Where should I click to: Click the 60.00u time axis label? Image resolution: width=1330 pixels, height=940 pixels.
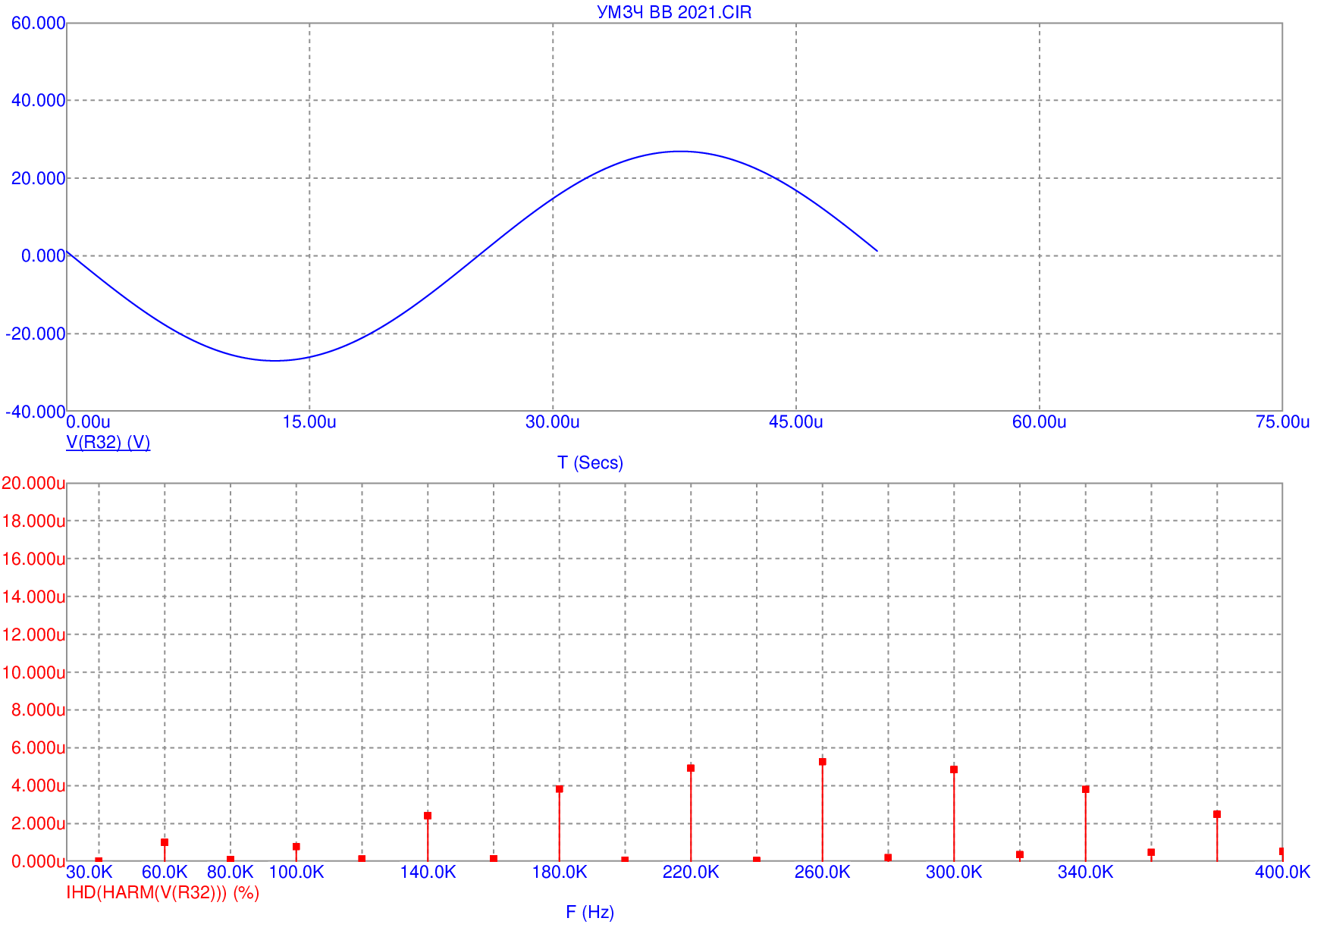1040,422
